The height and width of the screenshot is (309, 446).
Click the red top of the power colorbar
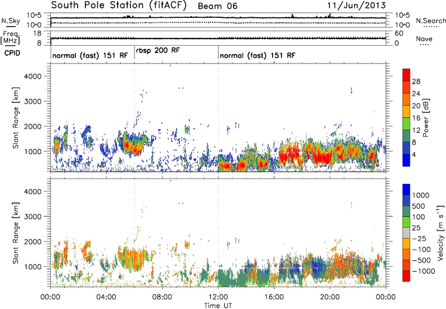(x=406, y=75)
